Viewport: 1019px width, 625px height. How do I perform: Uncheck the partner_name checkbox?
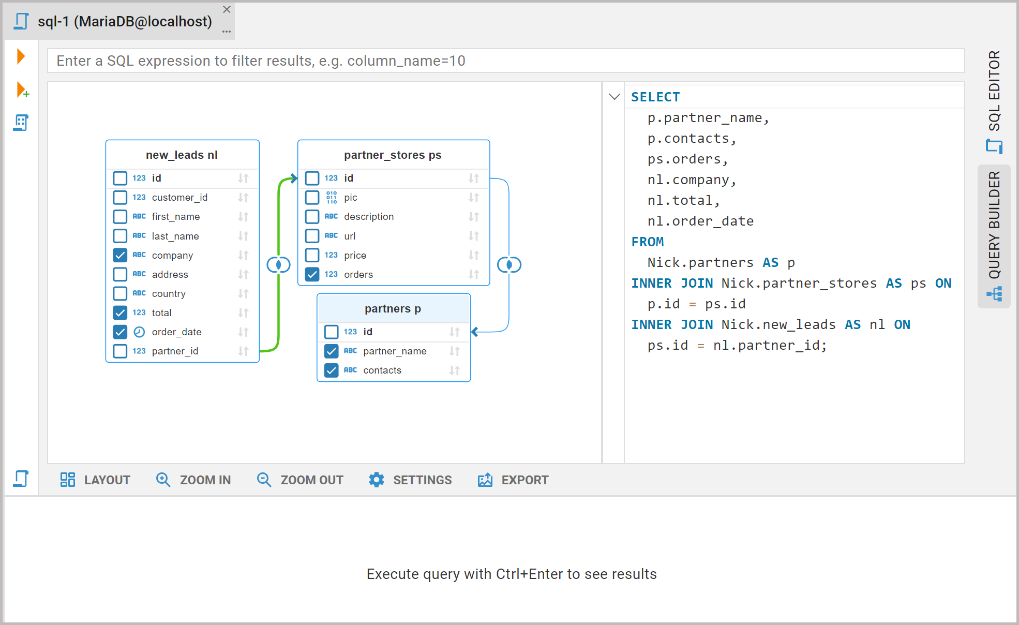click(331, 351)
